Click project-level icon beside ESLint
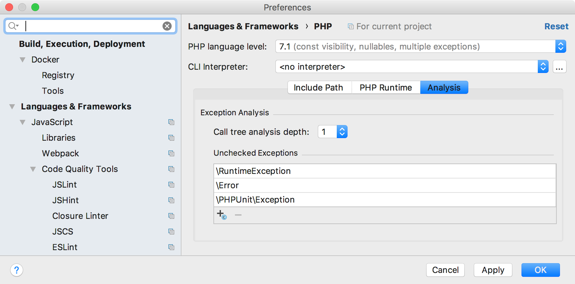The image size is (575, 284). point(171,247)
